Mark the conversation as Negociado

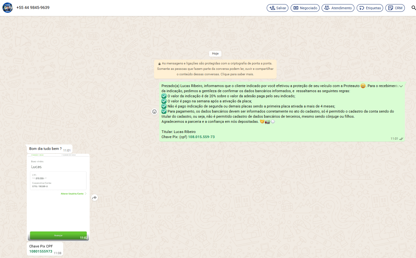tap(305, 8)
